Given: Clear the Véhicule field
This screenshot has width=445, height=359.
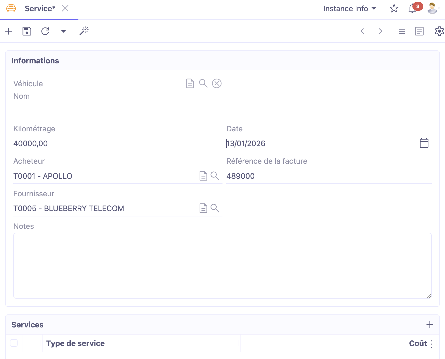Looking at the screenshot, I should [x=217, y=84].
